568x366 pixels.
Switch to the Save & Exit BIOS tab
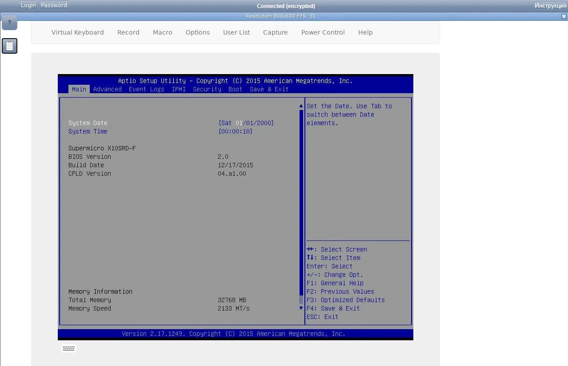click(x=269, y=89)
